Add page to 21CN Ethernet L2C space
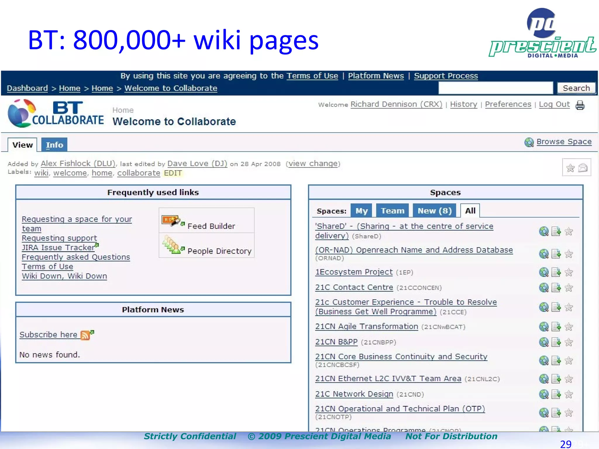599x449 pixels. (556, 379)
